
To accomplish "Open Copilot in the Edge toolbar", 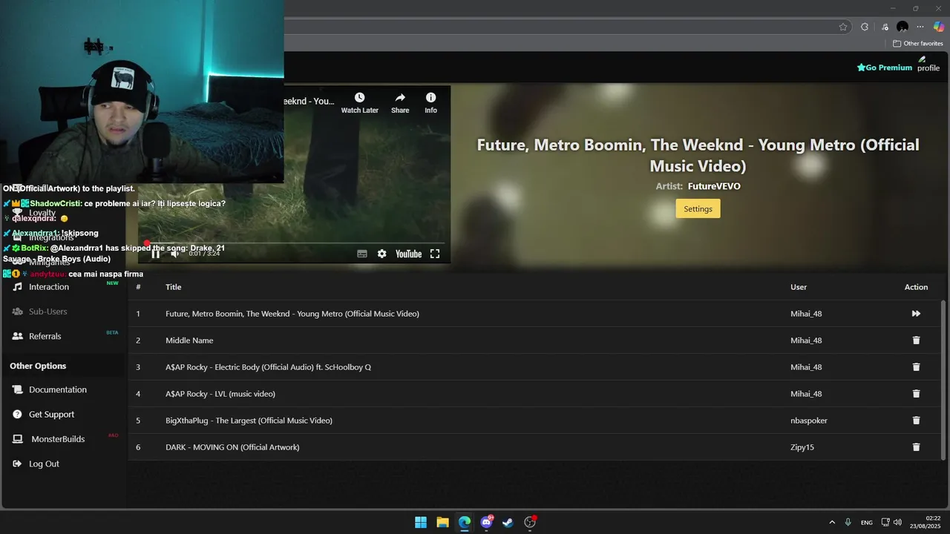I will tap(939, 27).
